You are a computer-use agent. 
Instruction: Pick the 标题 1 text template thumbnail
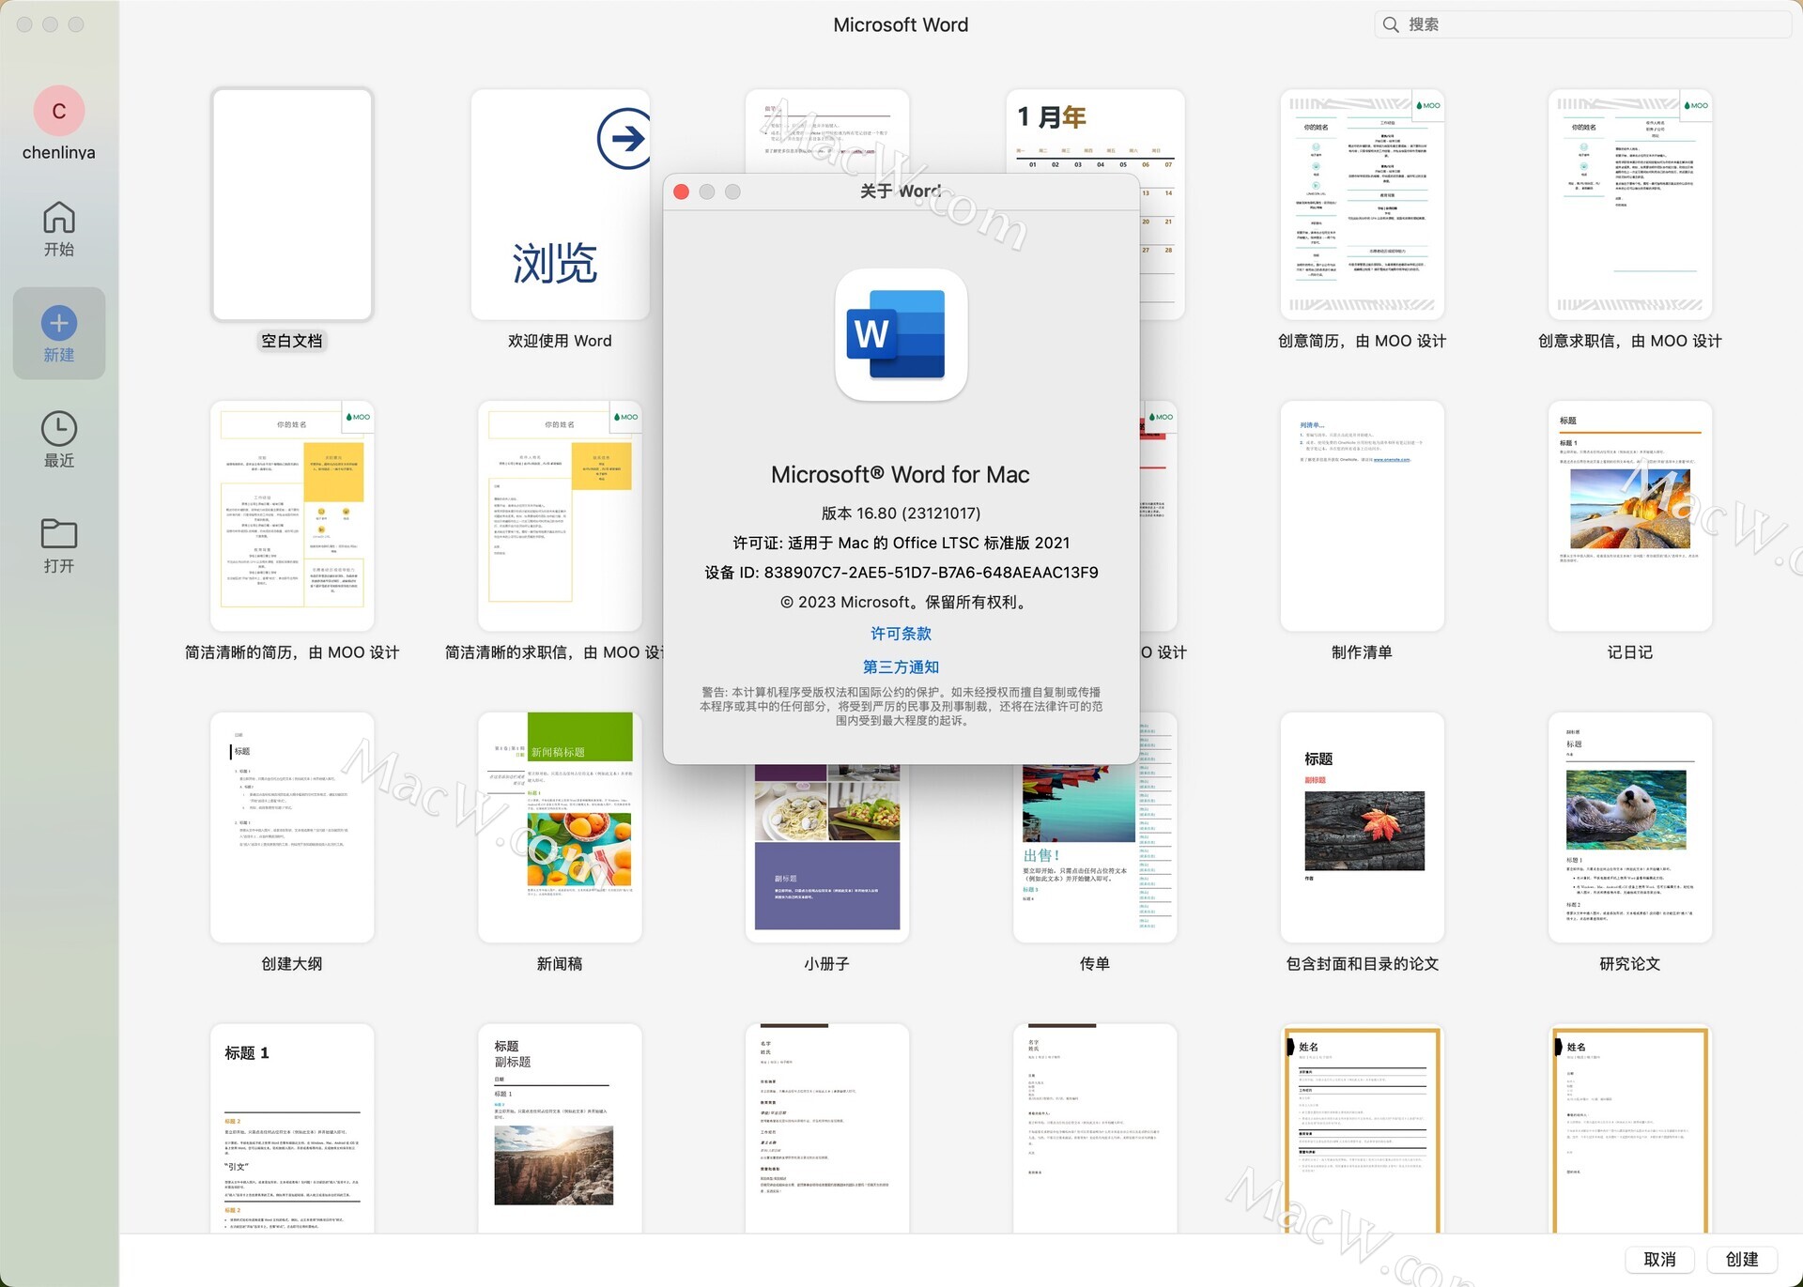[292, 1128]
